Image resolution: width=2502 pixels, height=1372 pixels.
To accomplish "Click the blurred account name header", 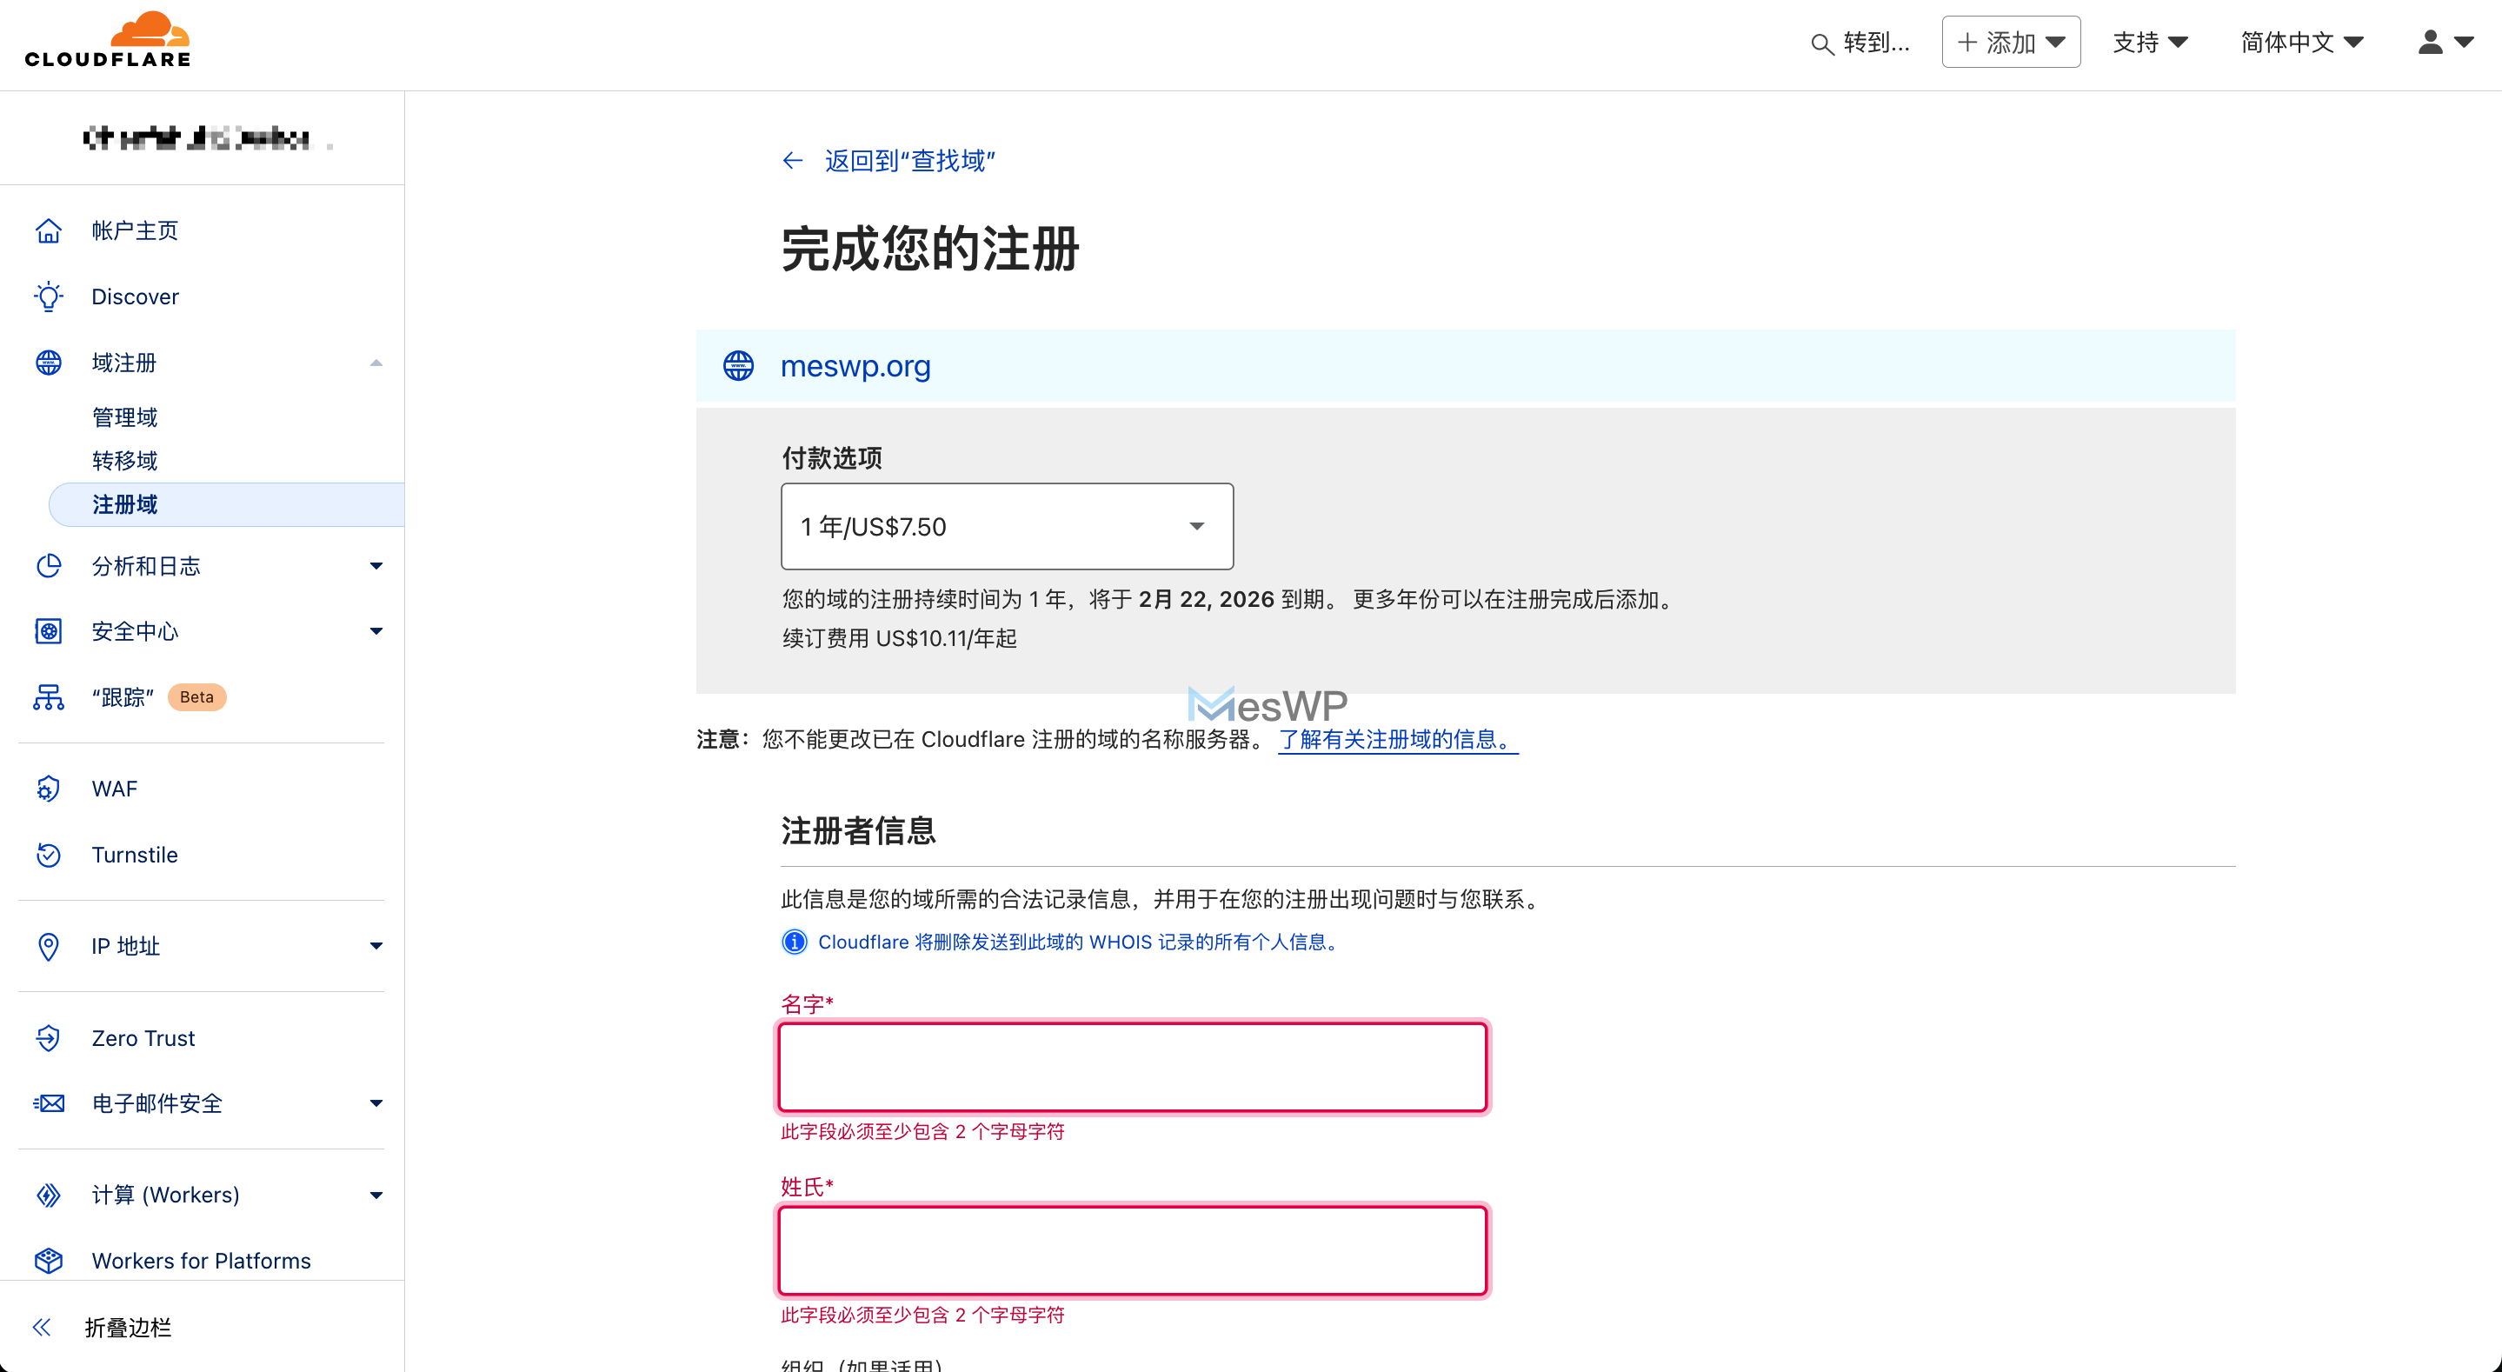I will pos(207,139).
